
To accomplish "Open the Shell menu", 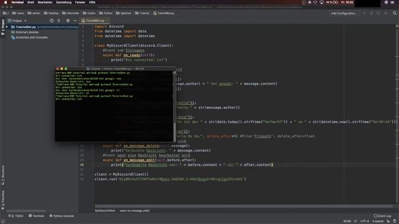I will click(x=31, y=2).
